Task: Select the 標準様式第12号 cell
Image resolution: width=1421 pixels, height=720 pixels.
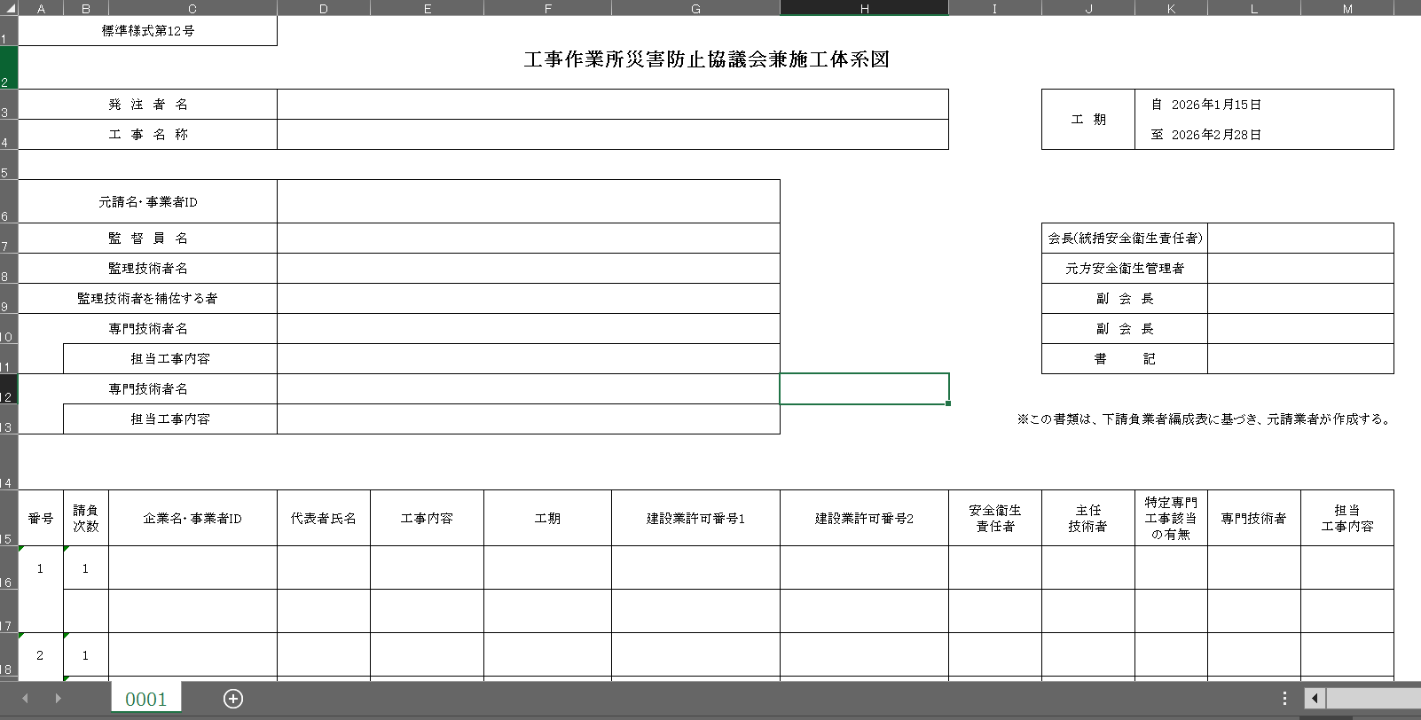Action: tap(147, 31)
